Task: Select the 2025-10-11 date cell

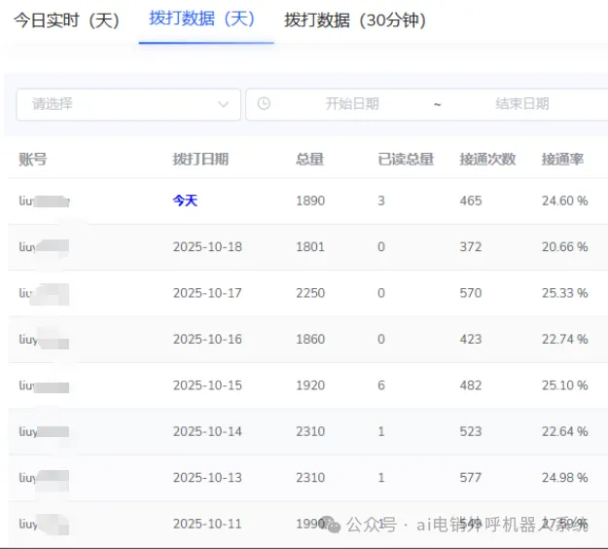Action: click(207, 524)
